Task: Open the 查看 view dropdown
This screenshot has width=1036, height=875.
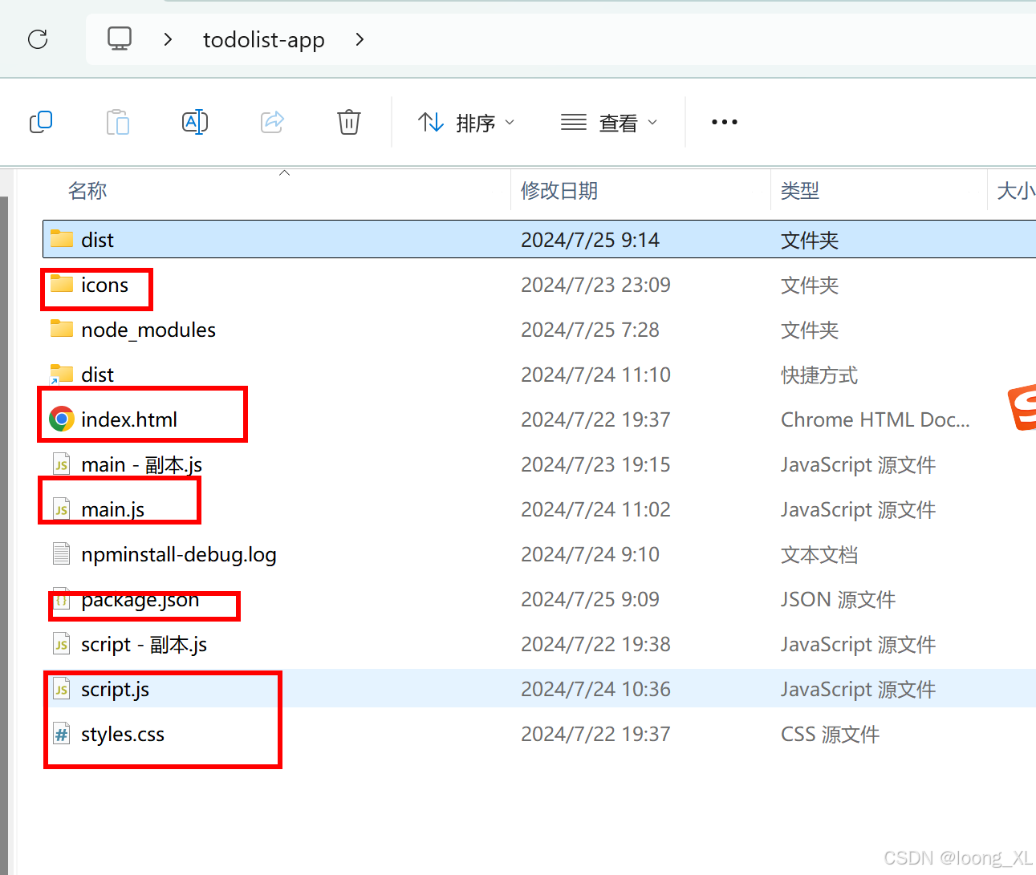Action: point(609,123)
